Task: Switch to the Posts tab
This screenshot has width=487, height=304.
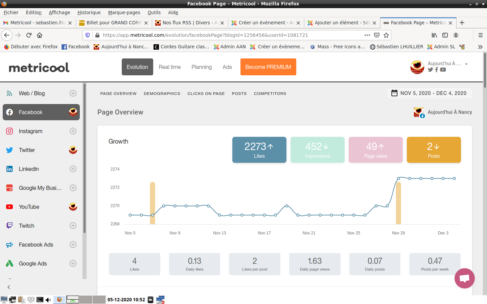Action: point(239,94)
